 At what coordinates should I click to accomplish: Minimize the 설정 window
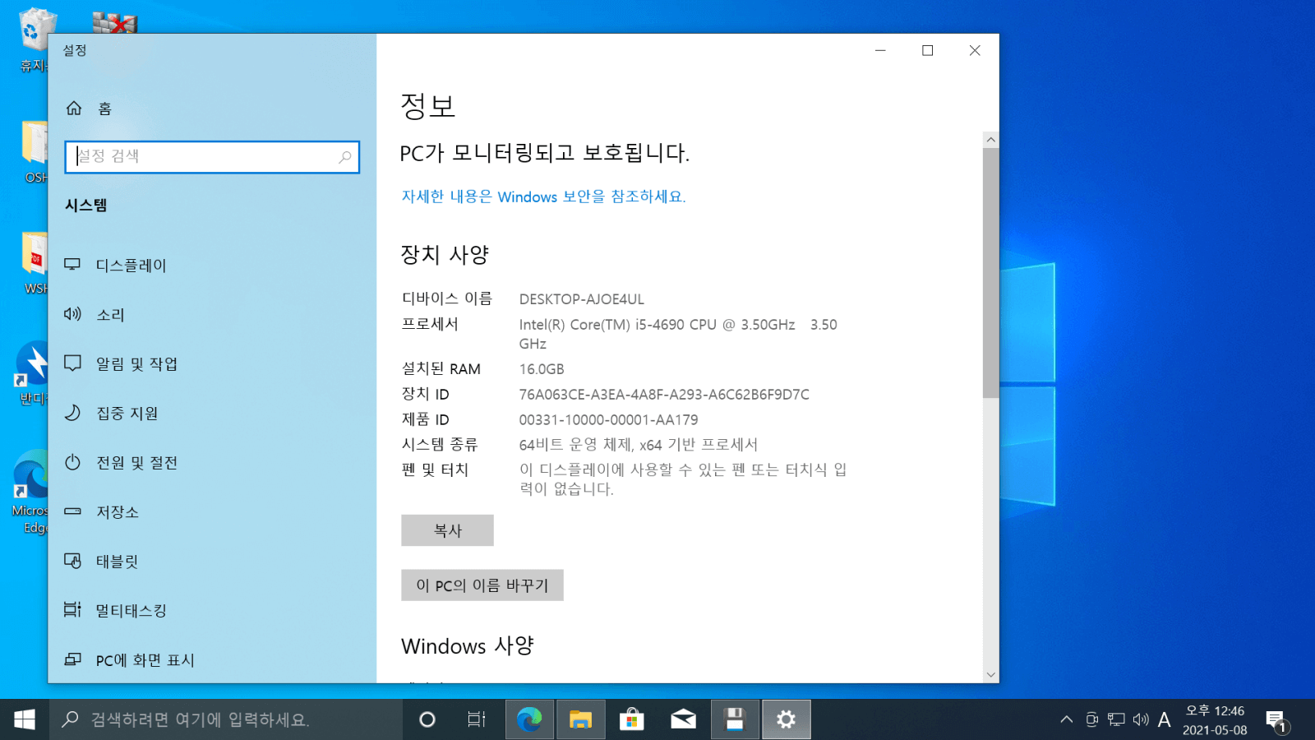pyautogui.click(x=880, y=50)
